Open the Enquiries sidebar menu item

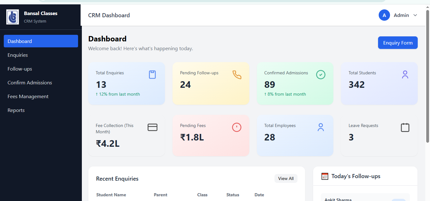(18, 55)
